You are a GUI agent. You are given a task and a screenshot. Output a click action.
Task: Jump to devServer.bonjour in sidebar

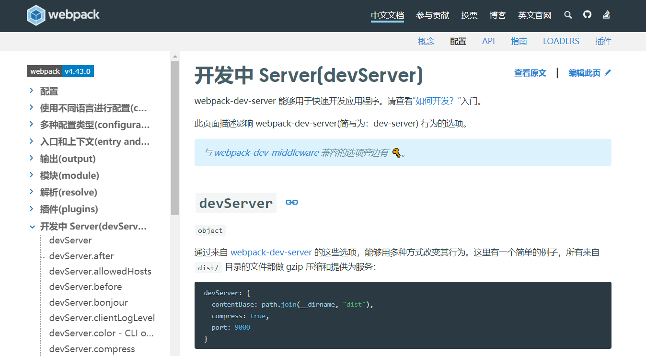pyautogui.click(x=88, y=302)
